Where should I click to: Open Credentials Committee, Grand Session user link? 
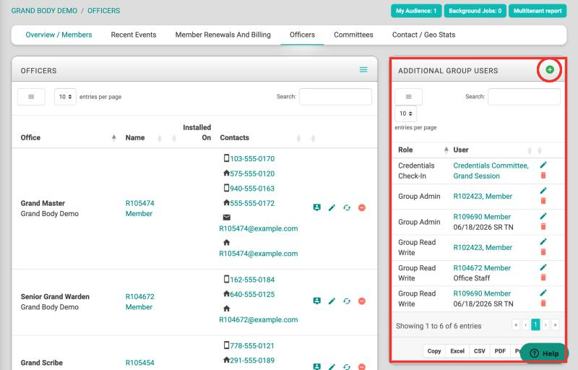491,171
